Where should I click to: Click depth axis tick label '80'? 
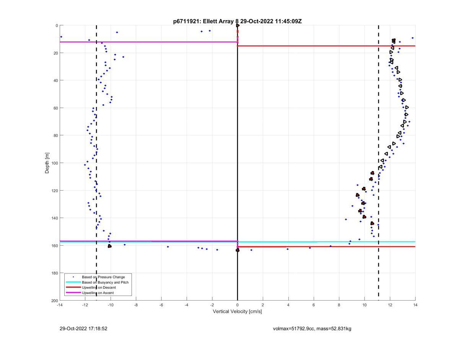(56, 136)
